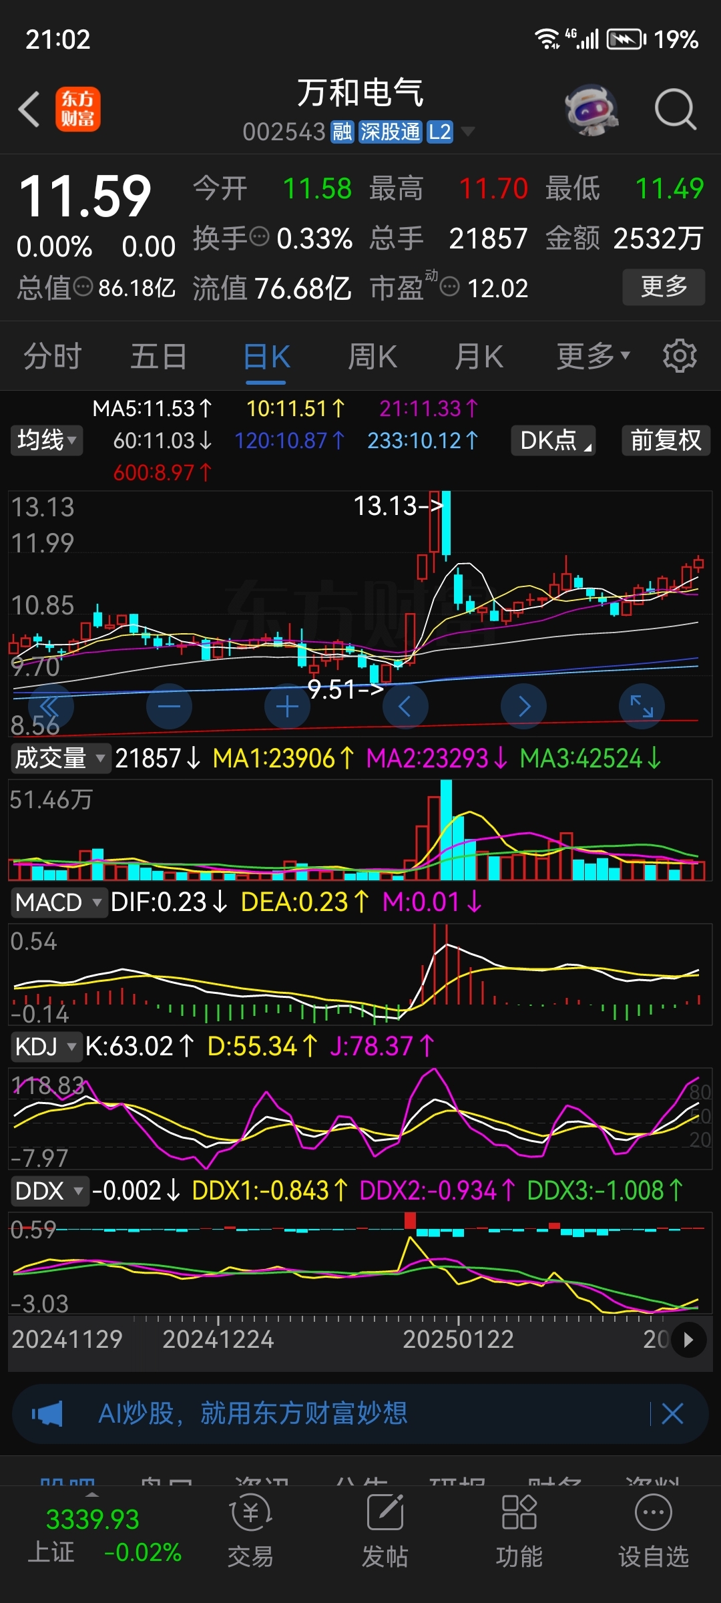Tap the 设自选 add watchlist icon
Image resolution: width=721 pixels, height=1603 pixels.
click(653, 1531)
